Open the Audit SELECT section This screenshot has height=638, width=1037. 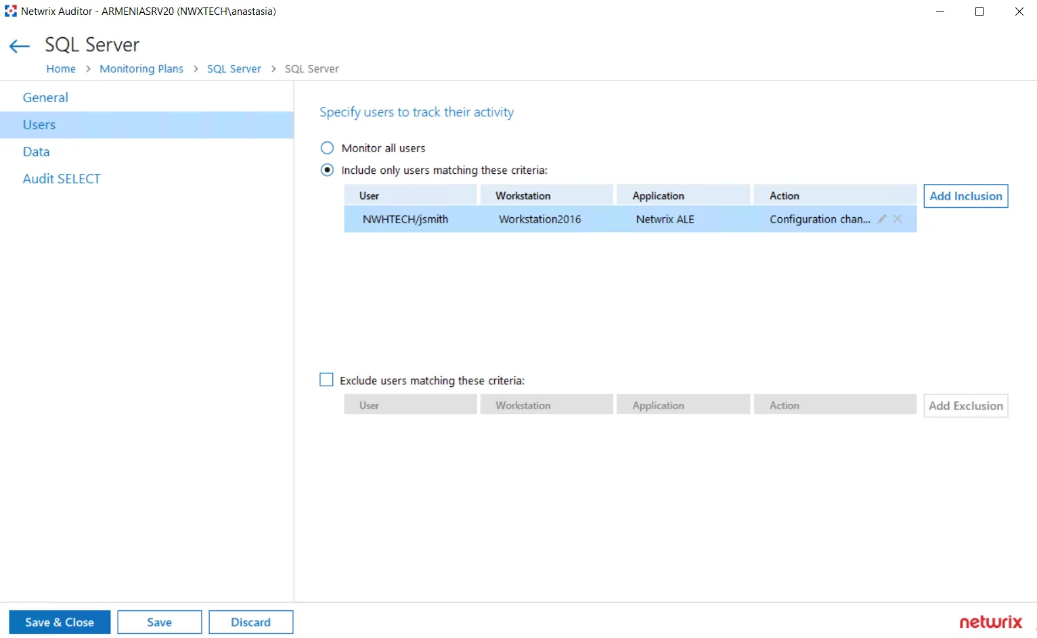tap(147, 179)
